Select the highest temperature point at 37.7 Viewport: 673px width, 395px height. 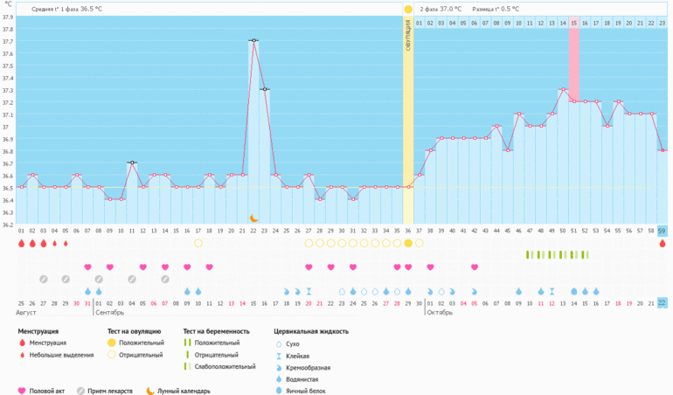253,40
